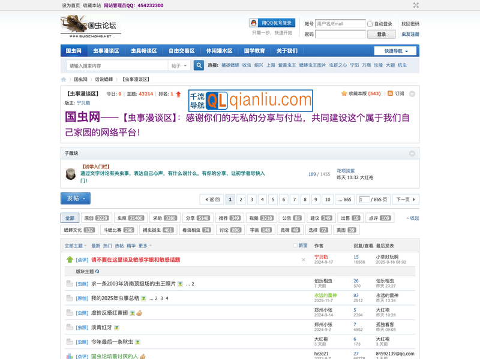Click the QQ penguin login icon
The height and width of the screenshot is (359, 480).
(254, 22)
